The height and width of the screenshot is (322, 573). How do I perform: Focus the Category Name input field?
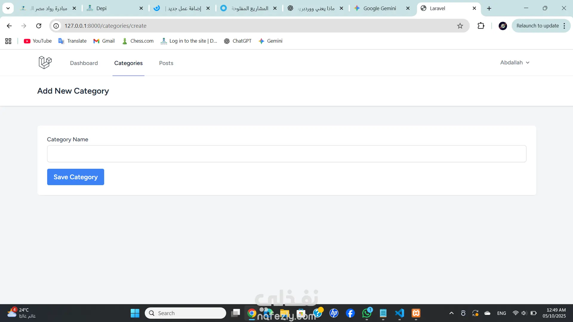[286, 154]
